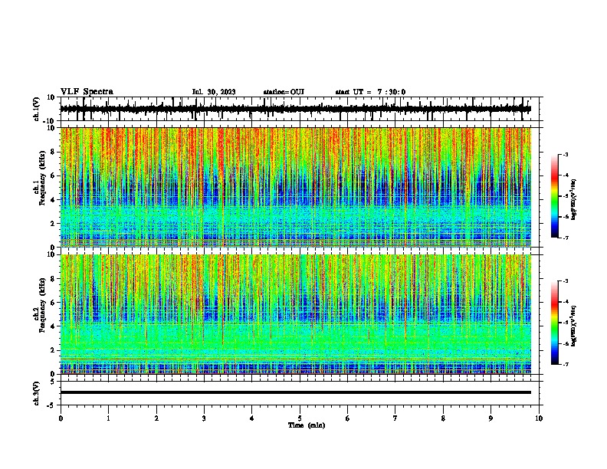607x469 pixels.
Task: Click the 4 minute tick label on time axis
Action: point(251,418)
